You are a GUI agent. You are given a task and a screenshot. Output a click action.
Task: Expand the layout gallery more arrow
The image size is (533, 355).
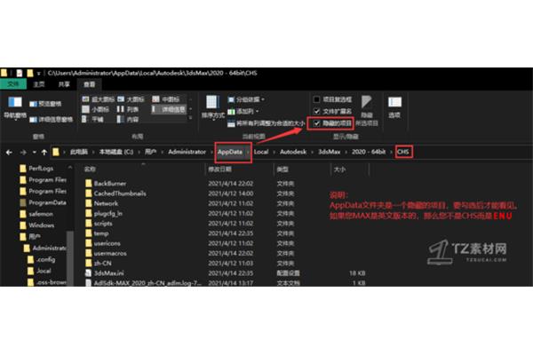190,117
